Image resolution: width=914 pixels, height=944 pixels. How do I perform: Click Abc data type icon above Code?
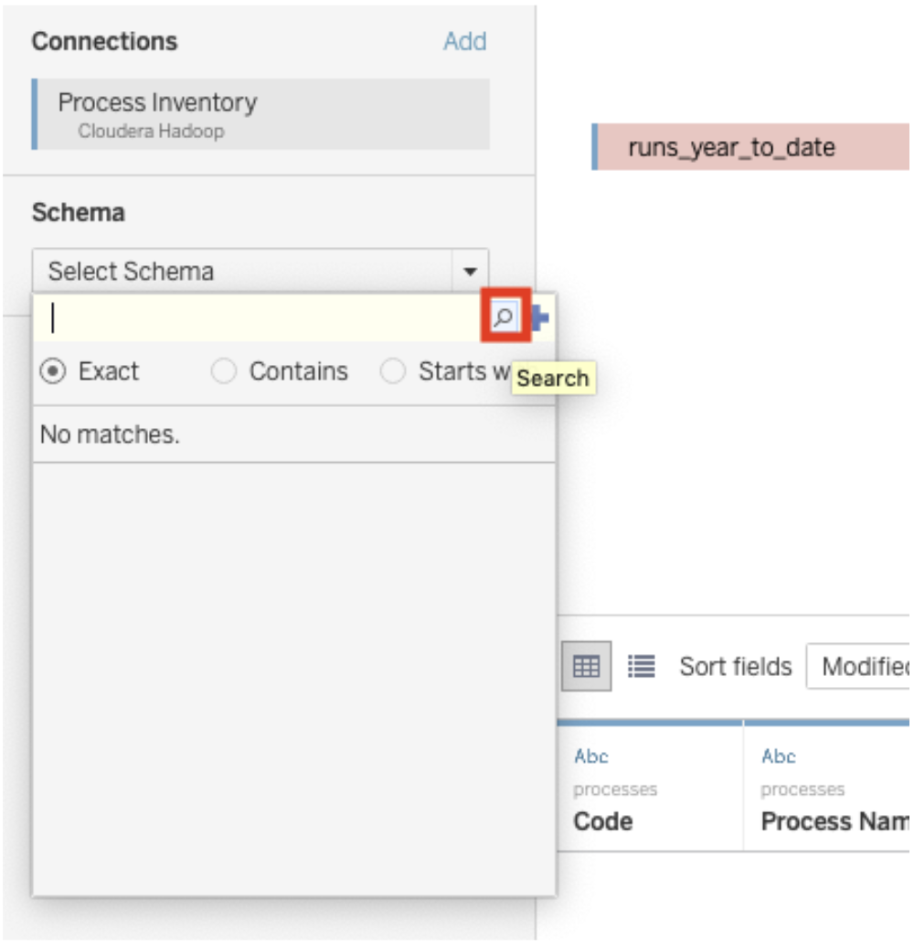click(591, 756)
